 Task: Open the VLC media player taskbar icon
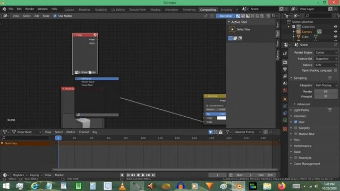tap(122, 186)
